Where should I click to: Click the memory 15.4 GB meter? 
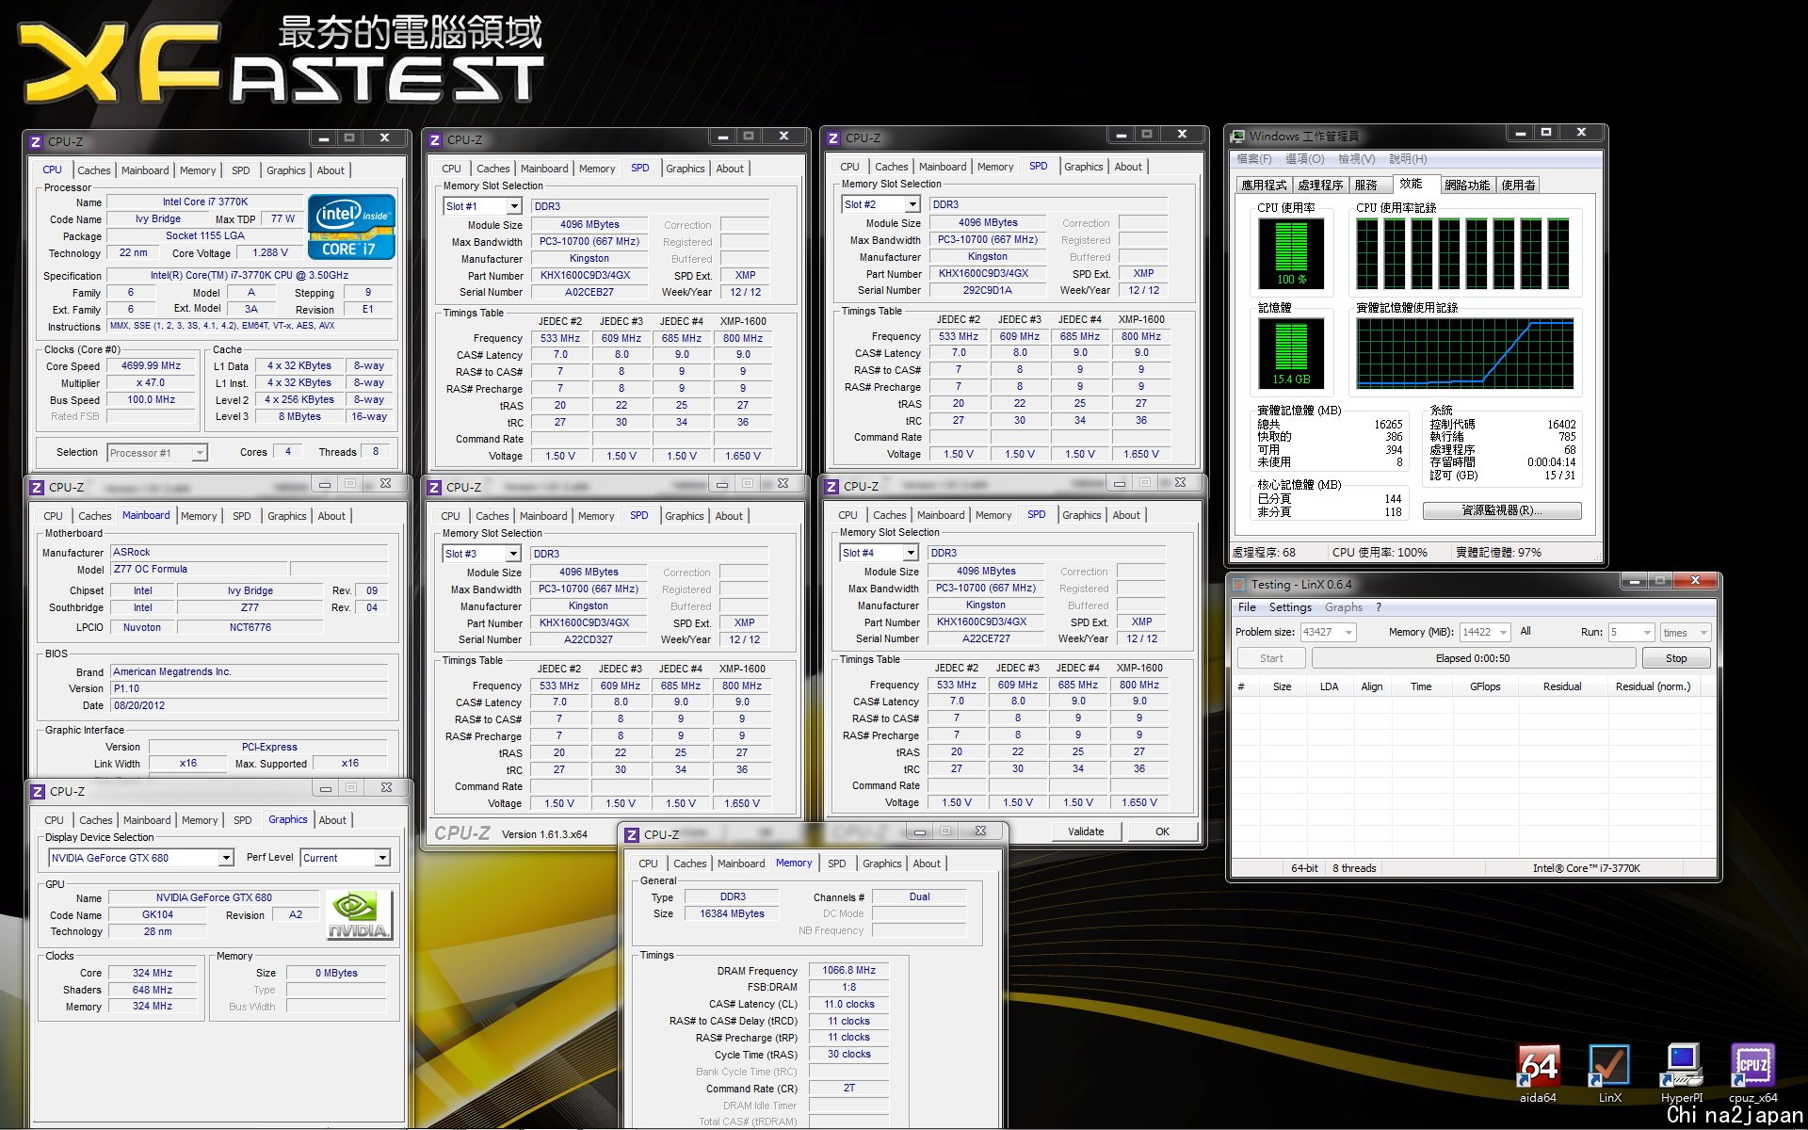tap(1291, 353)
